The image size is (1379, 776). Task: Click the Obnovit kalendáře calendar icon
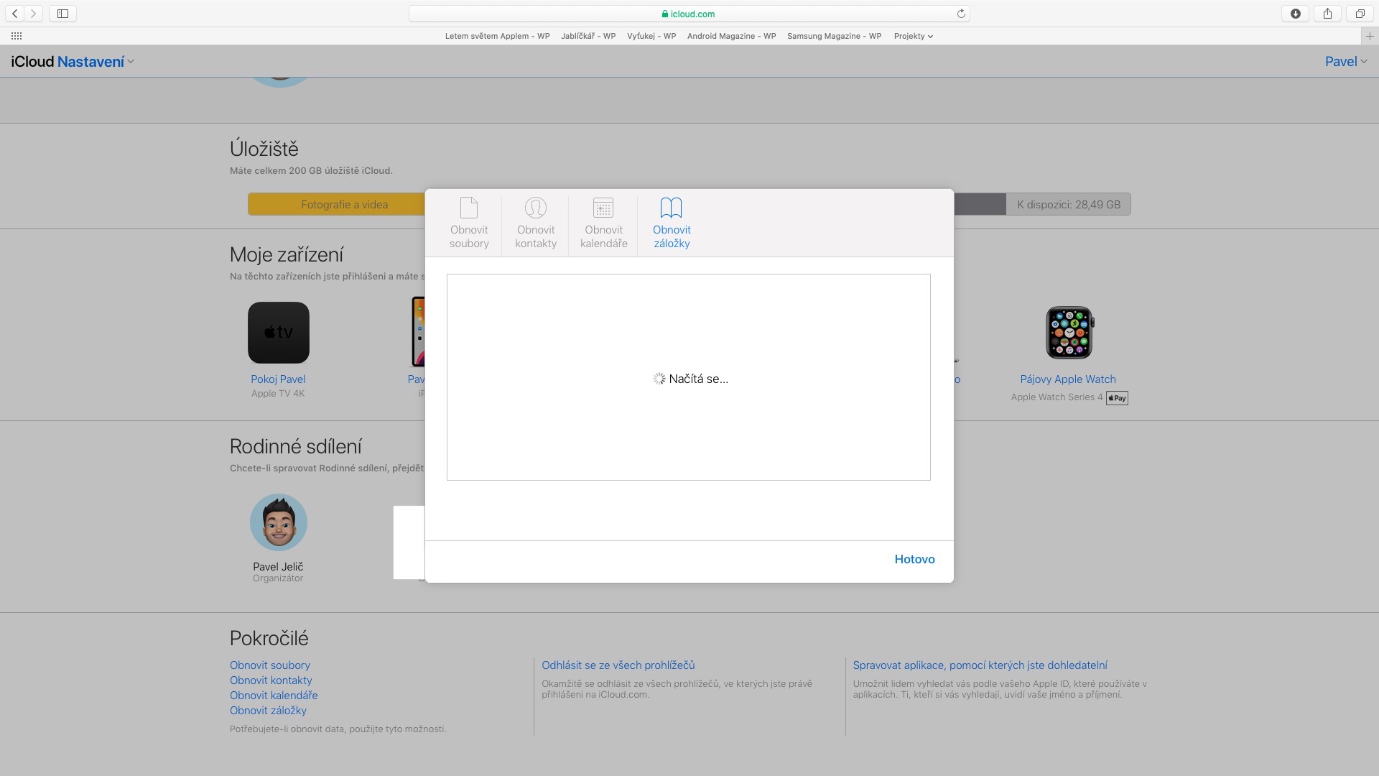coord(603,208)
